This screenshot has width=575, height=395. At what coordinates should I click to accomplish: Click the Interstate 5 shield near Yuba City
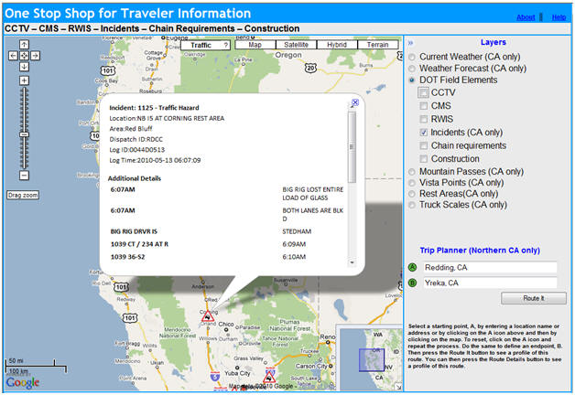(215, 376)
